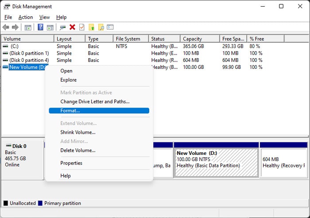Click the red X delete icon
Image resolution: width=310 pixels, height=218 pixels.
click(72, 27)
